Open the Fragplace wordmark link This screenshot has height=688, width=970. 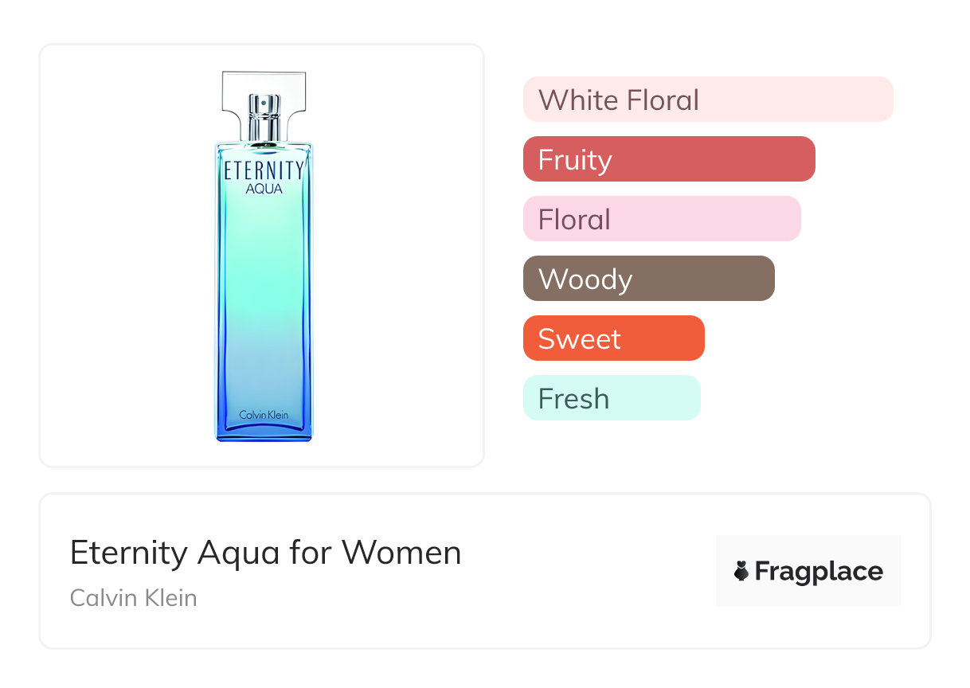(x=819, y=571)
